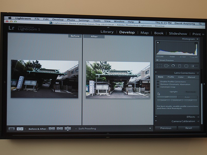Select the Color tab in Lens Corrections
The image size is (207, 155).
pyautogui.click(x=181, y=77)
